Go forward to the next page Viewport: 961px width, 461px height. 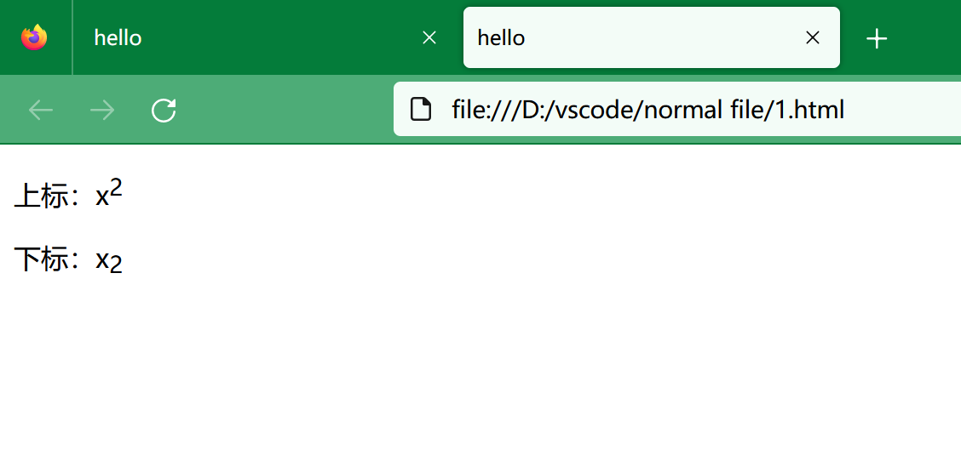click(x=102, y=110)
